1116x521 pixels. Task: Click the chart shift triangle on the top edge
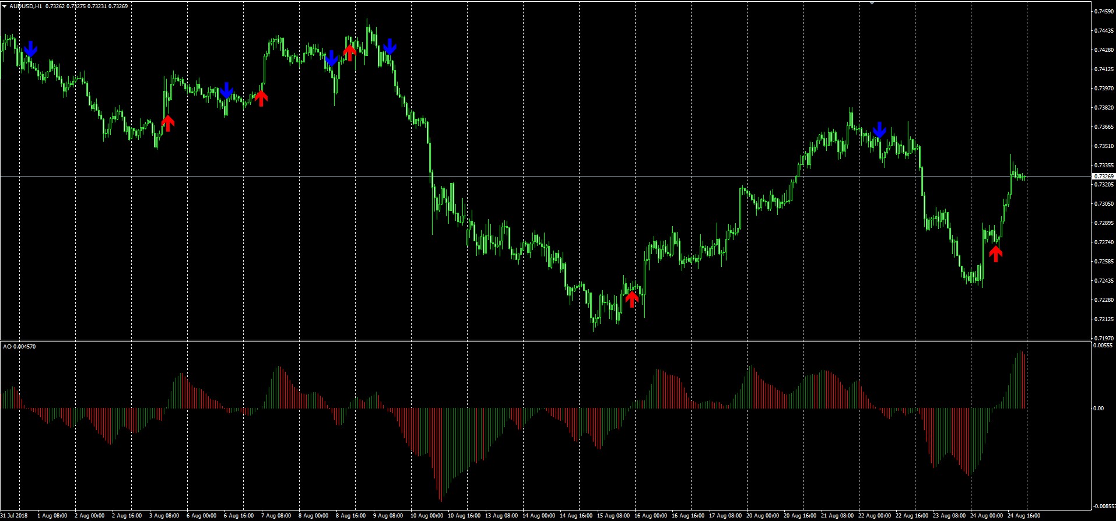pyautogui.click(x=872, y=2)
